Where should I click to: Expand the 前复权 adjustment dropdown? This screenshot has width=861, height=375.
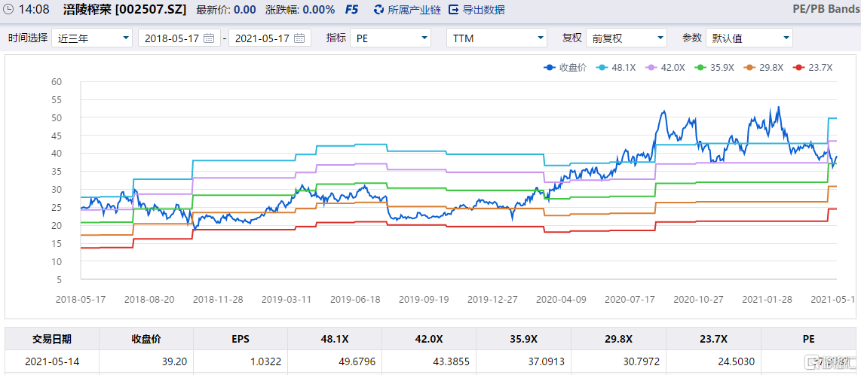pyautogui.click(x=627, y=38)
